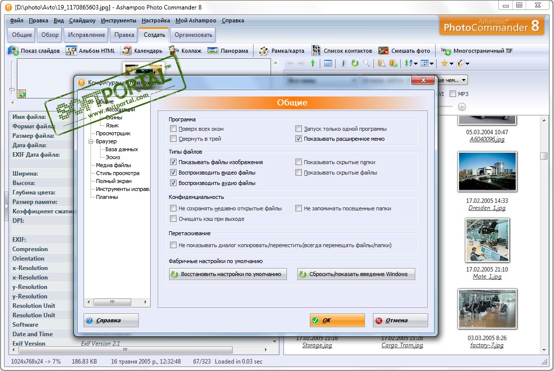Click the blue window view-mode icon in toolbar

328,63
